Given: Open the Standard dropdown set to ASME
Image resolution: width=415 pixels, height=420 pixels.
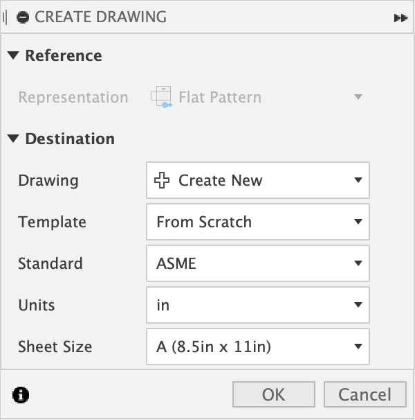Looking at the screenshot, I should click(x=258, y=264).
